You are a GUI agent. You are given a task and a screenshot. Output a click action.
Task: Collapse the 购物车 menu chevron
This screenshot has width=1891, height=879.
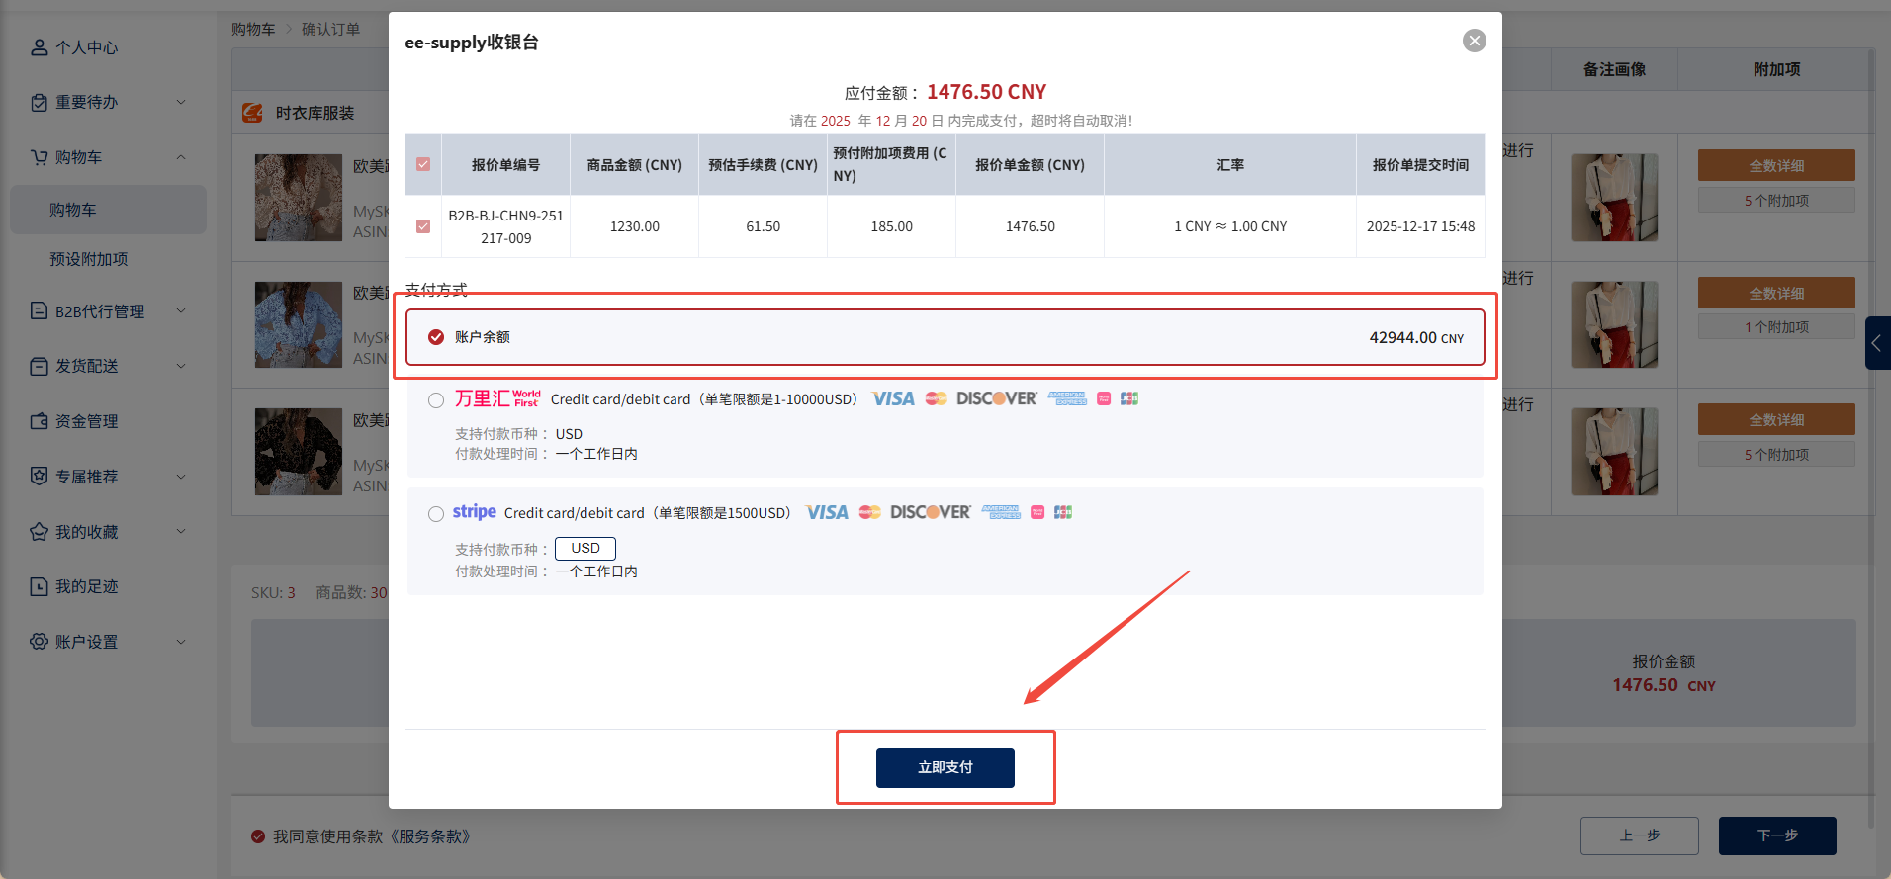[x=181, y=157]
